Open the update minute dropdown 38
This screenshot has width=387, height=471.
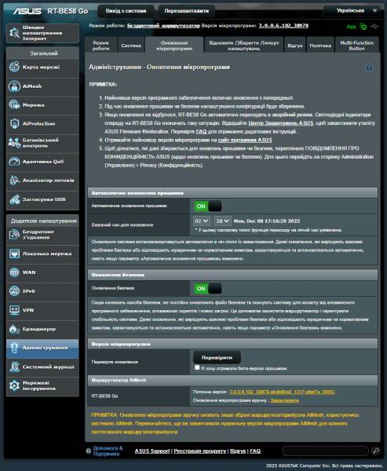click(223, 221)
